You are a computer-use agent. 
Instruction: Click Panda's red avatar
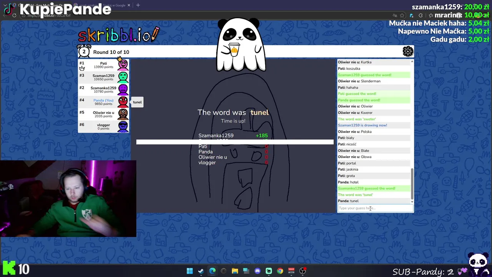pyautogui.click(x=123, y=102)
